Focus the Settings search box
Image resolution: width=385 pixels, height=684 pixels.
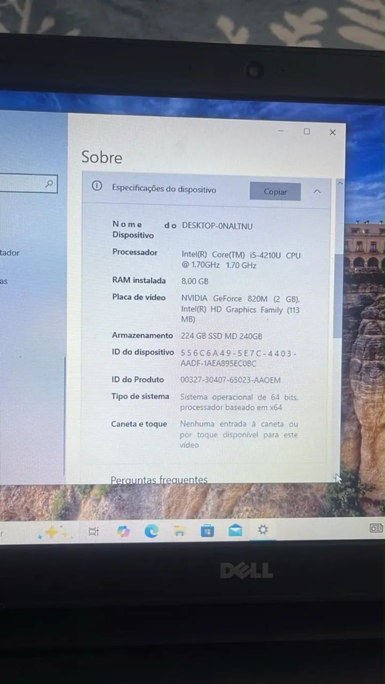coord(28,184)
